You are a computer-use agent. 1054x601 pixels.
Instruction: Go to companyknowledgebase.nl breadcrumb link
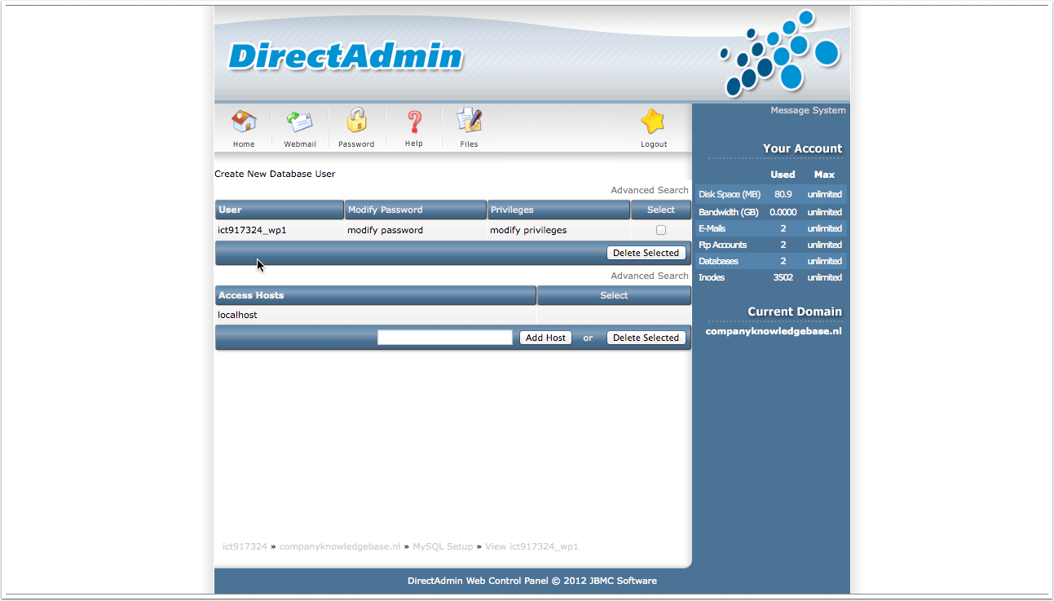(x=340, y=546)
